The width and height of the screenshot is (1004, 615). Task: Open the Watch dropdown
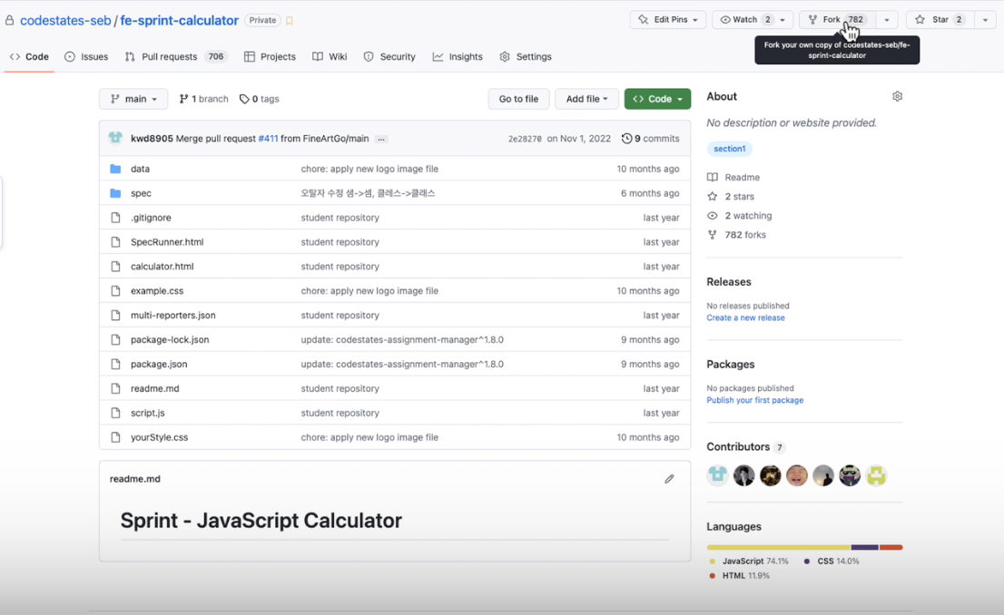tap(752, 20)
